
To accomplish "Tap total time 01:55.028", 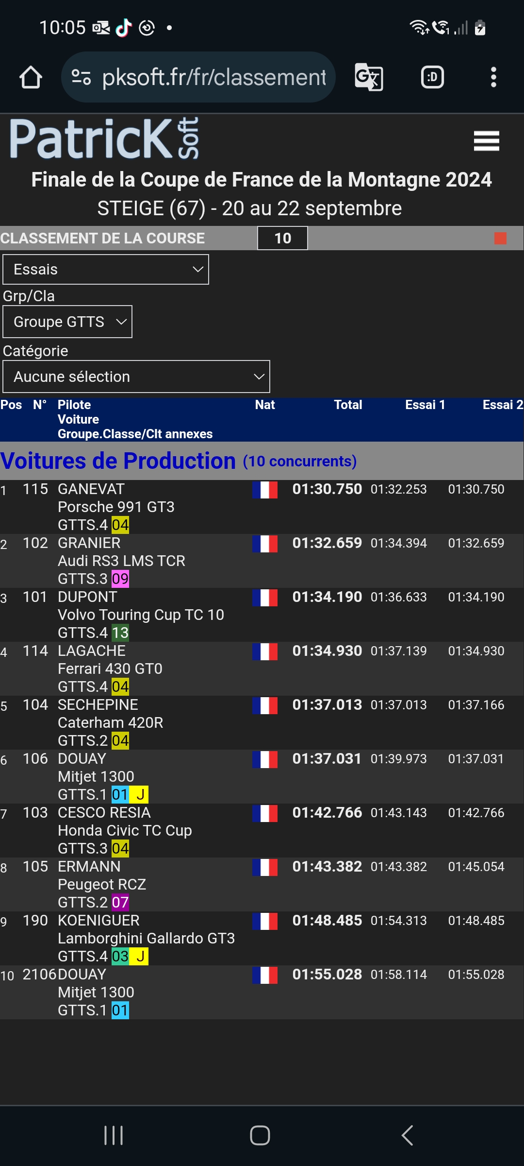I will coord(327,975).
